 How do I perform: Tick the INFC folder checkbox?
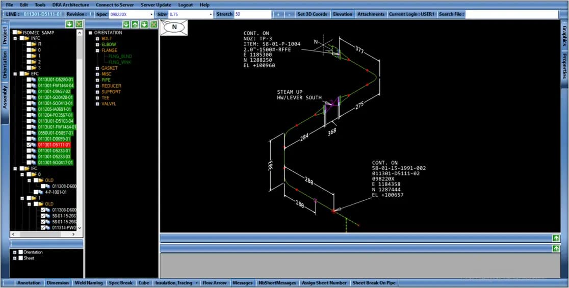pyautogui.click(x=22, y=38)
